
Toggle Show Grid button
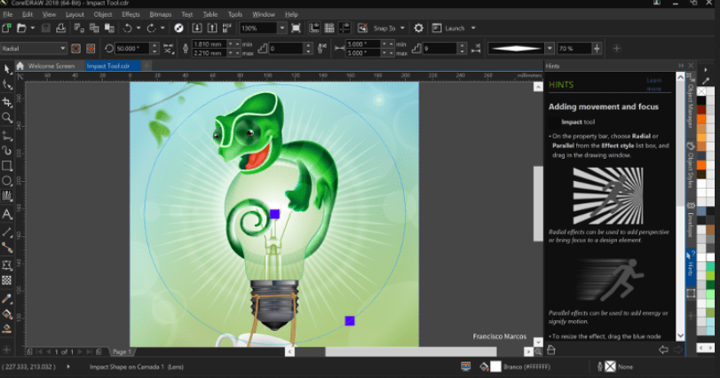(329, 28)
